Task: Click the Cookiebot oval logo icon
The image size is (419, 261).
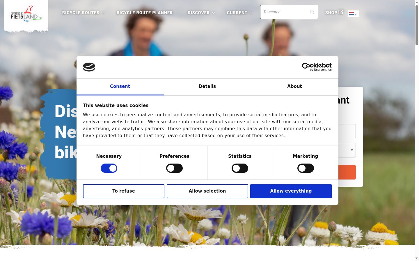Action: tap(89, 67)
